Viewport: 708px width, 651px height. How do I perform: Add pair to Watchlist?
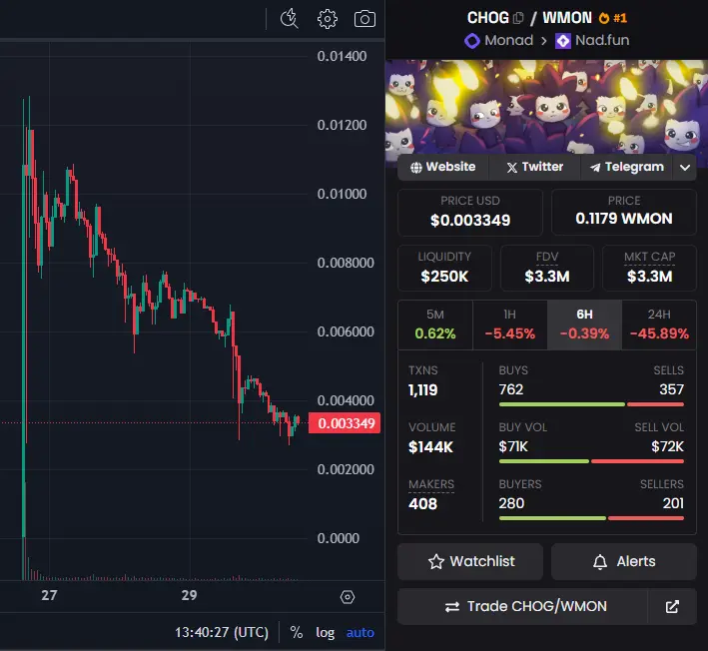470,561
